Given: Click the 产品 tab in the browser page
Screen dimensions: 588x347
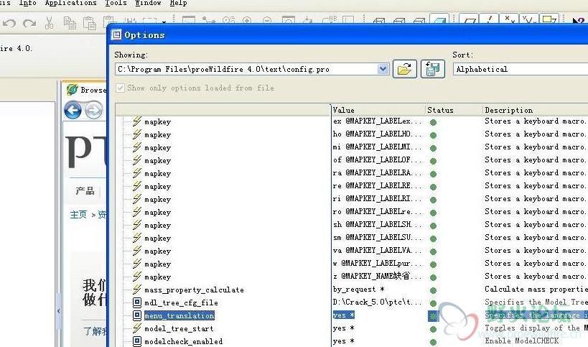Looking at the screenshot, I should pyautogui.click(x=85, y=190).
